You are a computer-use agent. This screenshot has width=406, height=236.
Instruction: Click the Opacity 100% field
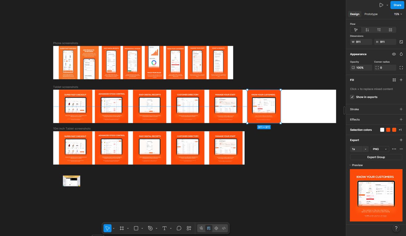(361, 68)
